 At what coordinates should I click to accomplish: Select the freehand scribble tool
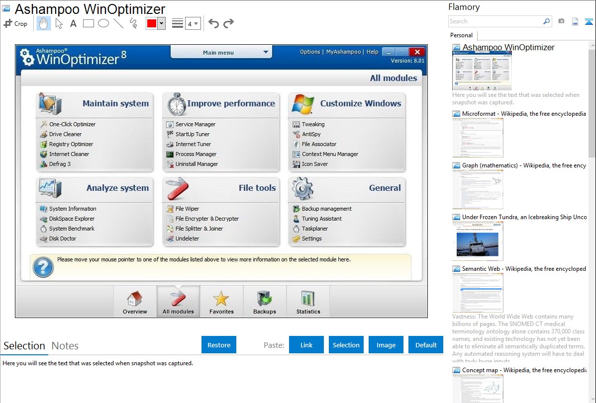(x=133, y=23)
